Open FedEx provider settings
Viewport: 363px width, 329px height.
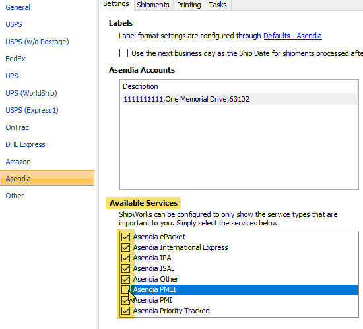pyautogui.click(x=16, y=59)
